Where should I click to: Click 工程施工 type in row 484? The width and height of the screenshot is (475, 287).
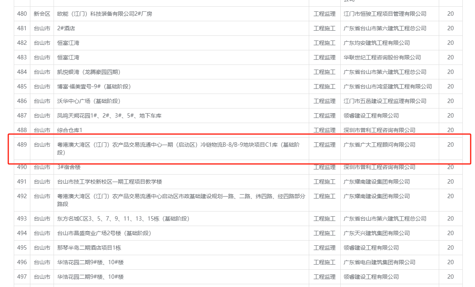(x=325, y=72)
